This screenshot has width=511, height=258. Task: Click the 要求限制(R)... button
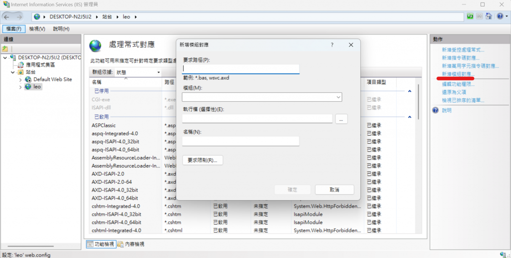tap(203, 160)
